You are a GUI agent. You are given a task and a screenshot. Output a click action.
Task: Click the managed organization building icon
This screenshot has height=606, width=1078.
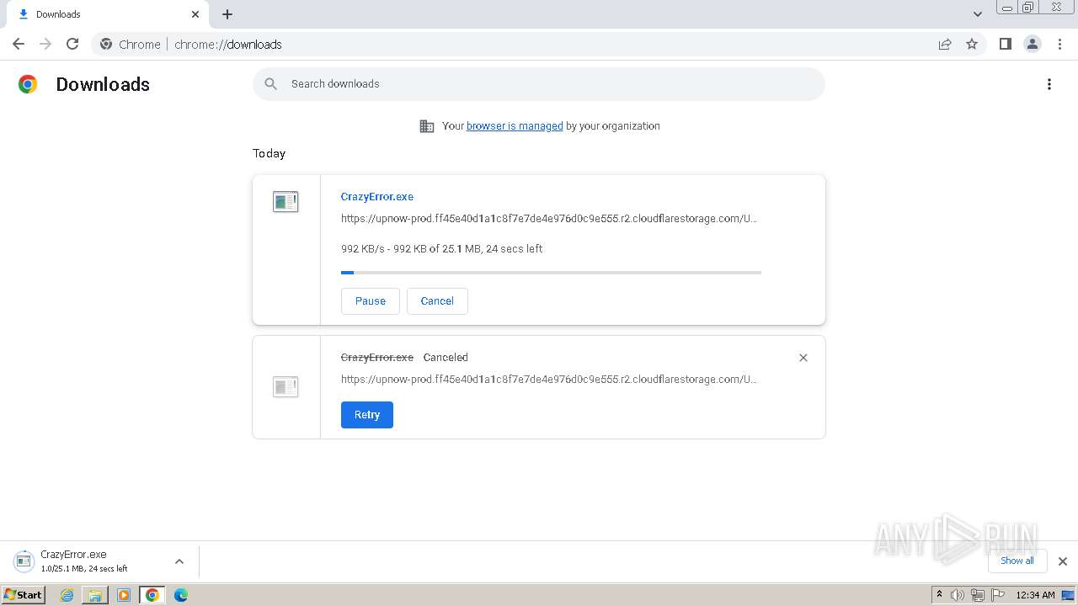coord(427,126)
